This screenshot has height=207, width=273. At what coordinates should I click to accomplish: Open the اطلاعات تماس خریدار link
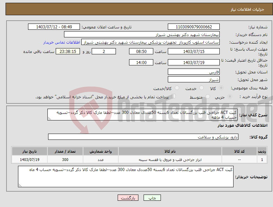pyautogui.click(x=62, y=42)
